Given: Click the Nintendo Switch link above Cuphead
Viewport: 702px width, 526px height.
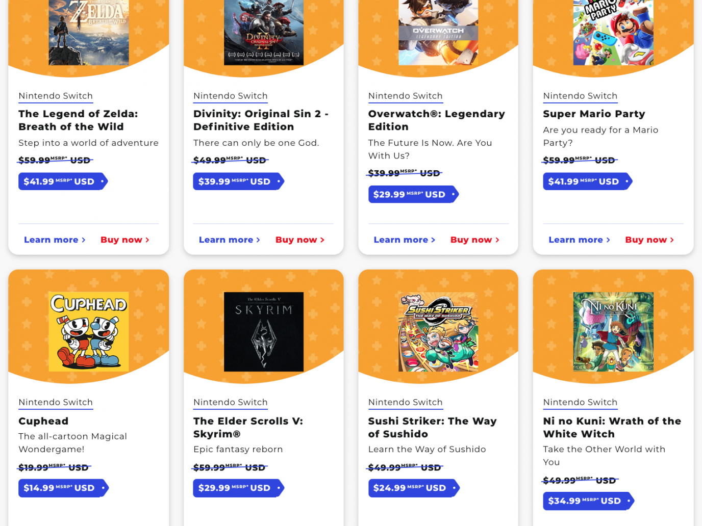Looking at the screenshot, I should coord(56,402).
